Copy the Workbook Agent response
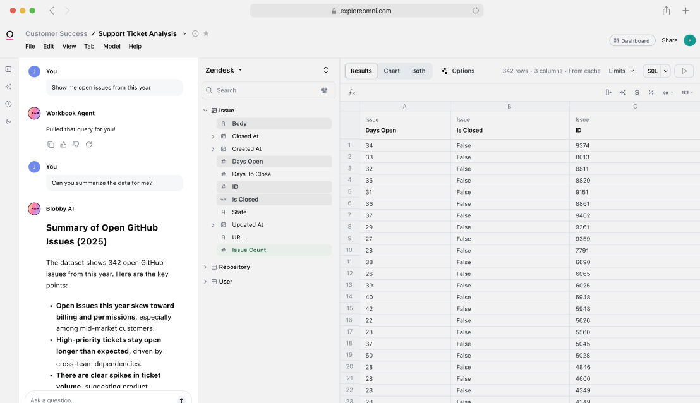 click(x=51, y=145)
